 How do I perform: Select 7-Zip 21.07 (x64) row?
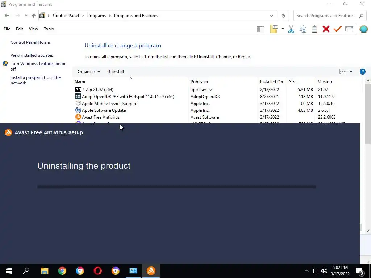pyautogui.click(x=217, y=90)
